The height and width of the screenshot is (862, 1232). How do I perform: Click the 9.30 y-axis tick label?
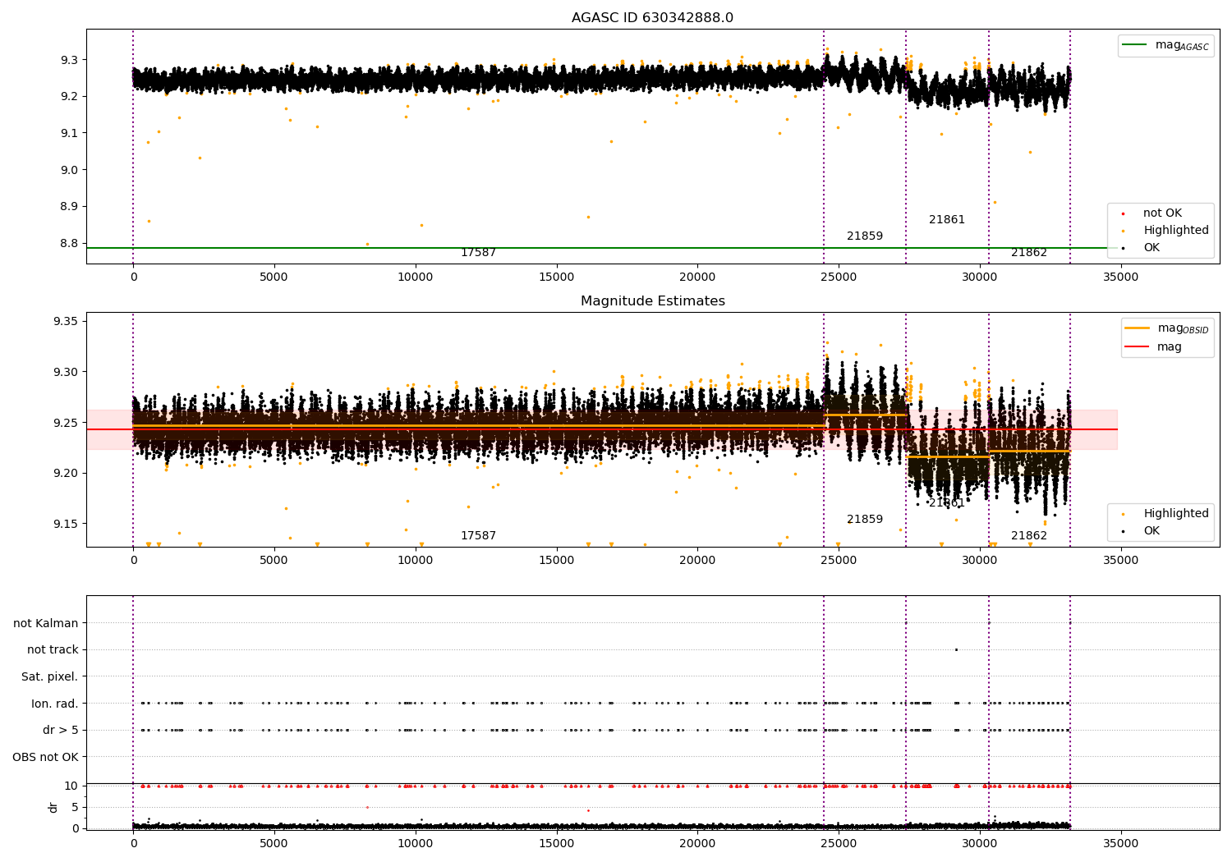point(66,372)
